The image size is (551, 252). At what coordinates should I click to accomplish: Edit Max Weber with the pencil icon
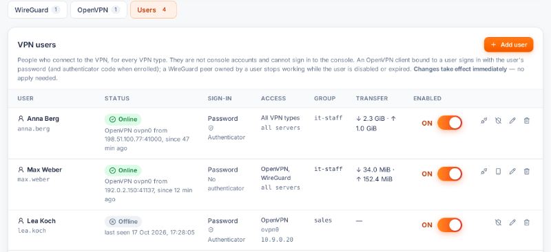click(x=512, y=172)
